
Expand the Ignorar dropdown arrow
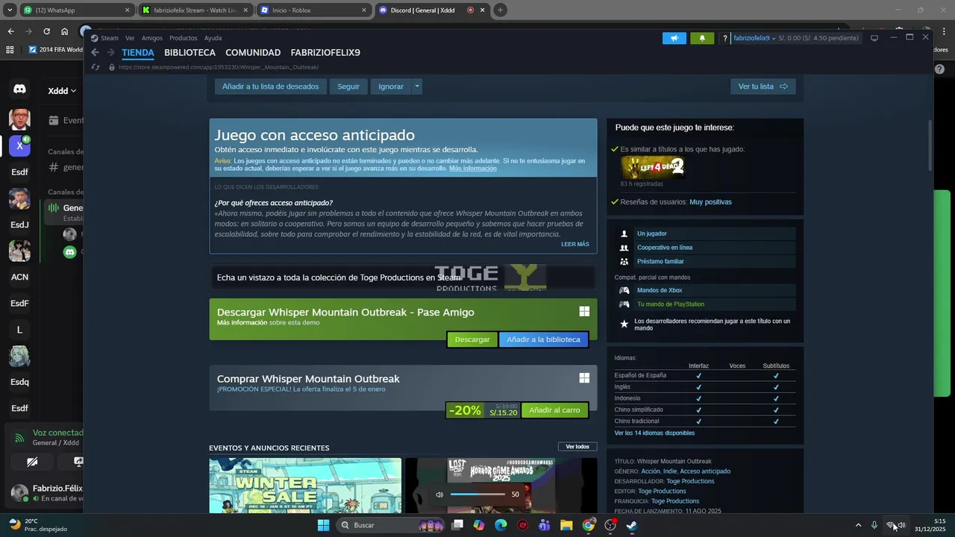click(417, 87)
